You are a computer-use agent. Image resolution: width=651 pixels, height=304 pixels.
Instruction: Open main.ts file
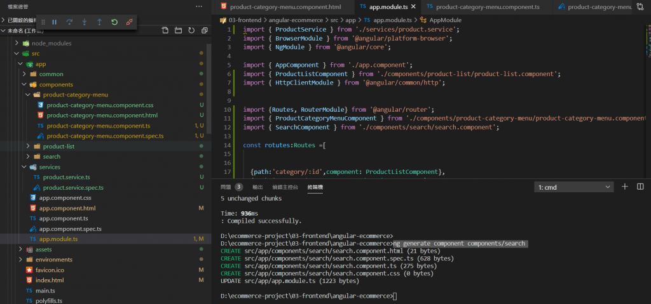click(x=45, y=290)
